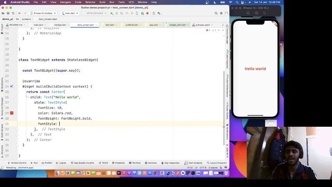
Task: Click the Run app play icon
Action: coord(112,13)
